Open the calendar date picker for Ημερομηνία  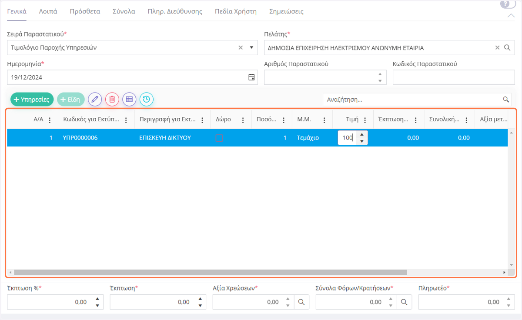pyautogui.click(x=251, y=77)
